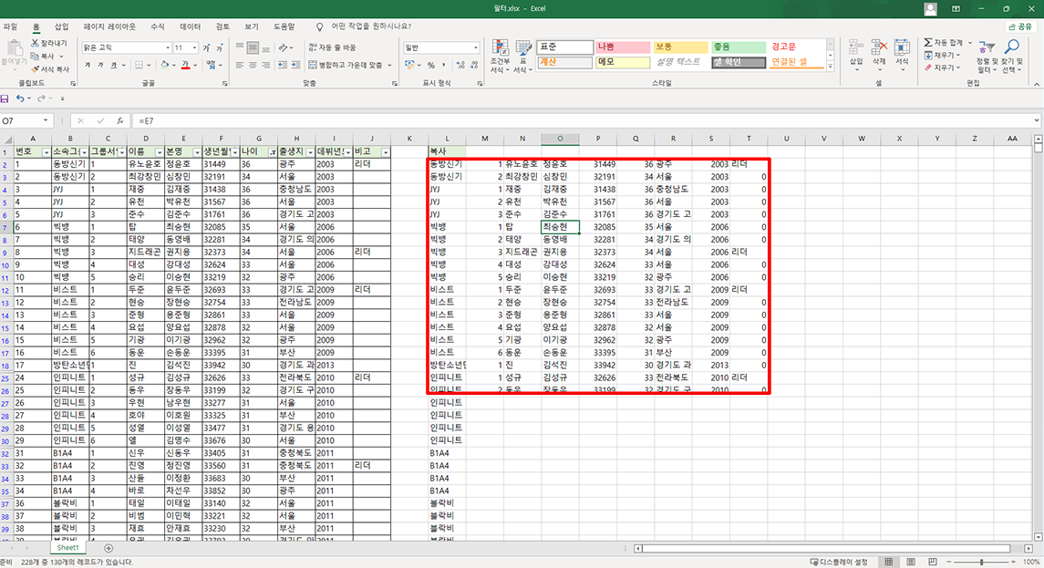1044x568 pixels.
Task: Click the comma style icon
Action: [x=444, y=65]
